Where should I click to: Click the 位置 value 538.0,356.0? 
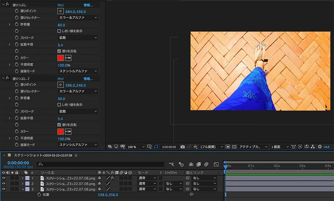coord(108,194)
